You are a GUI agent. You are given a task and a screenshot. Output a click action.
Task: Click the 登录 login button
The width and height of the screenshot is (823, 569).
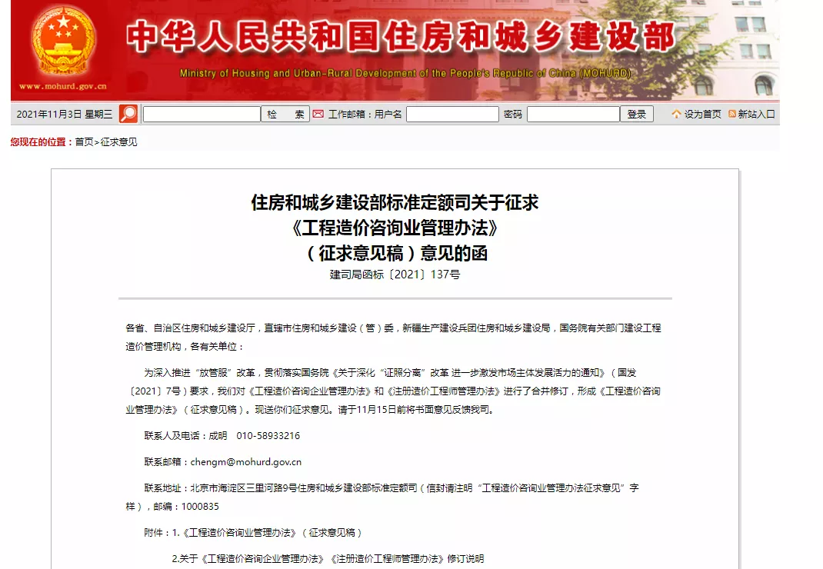[x=637, y=115]
